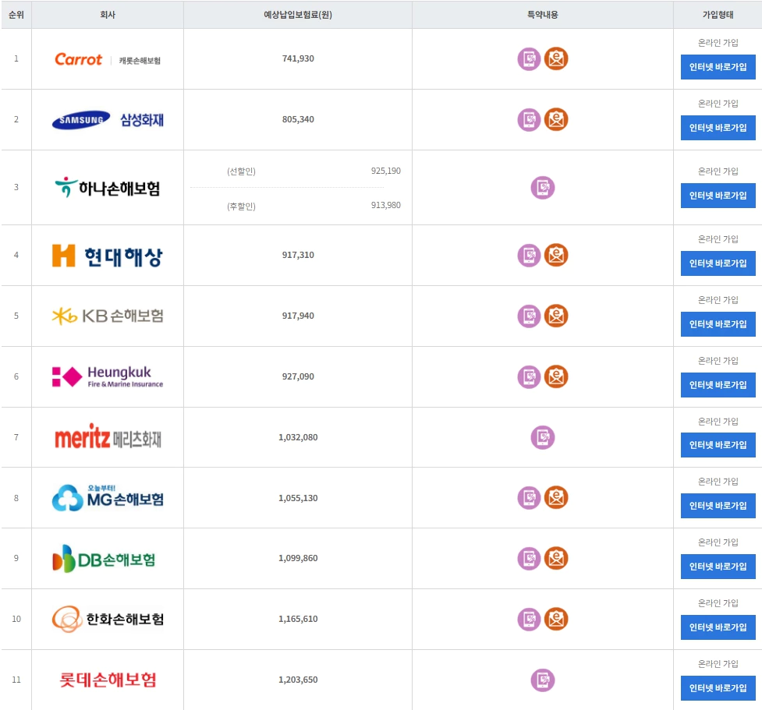
Task: Select the premium value 741,930
Action: click(x=298, y=58)
